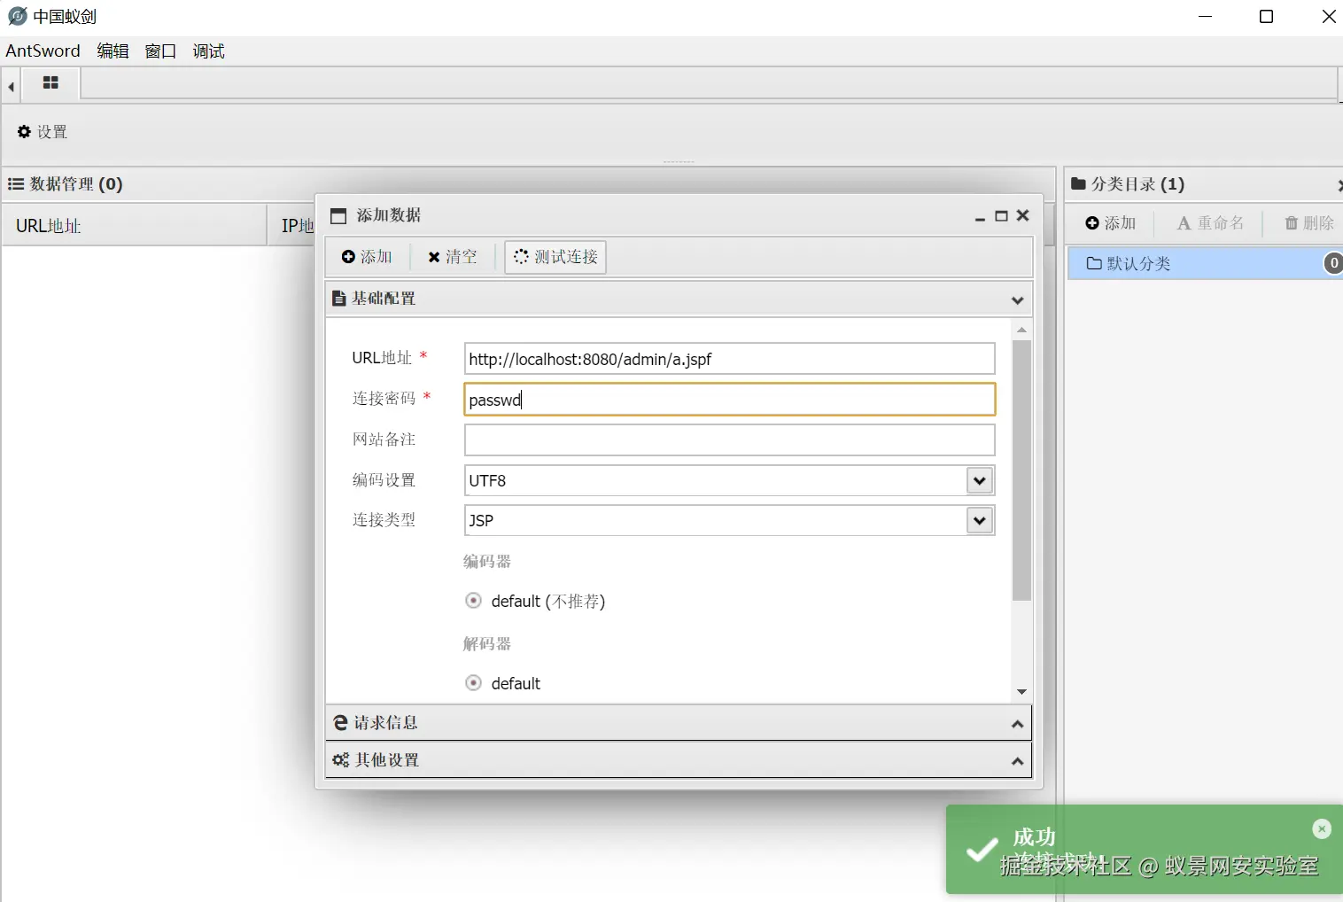The image size is (1343, 902).
Task: Close the 添加数据 dialog
Action: [1023, 215]
